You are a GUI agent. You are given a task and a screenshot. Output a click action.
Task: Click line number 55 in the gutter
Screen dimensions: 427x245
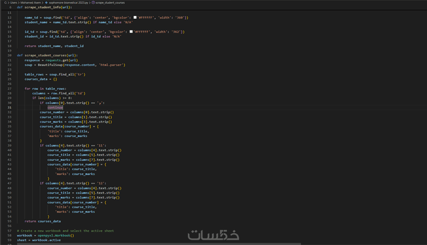10,222
